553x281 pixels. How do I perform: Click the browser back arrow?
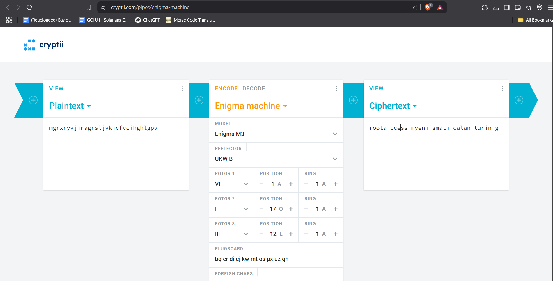tap(8, 7)
